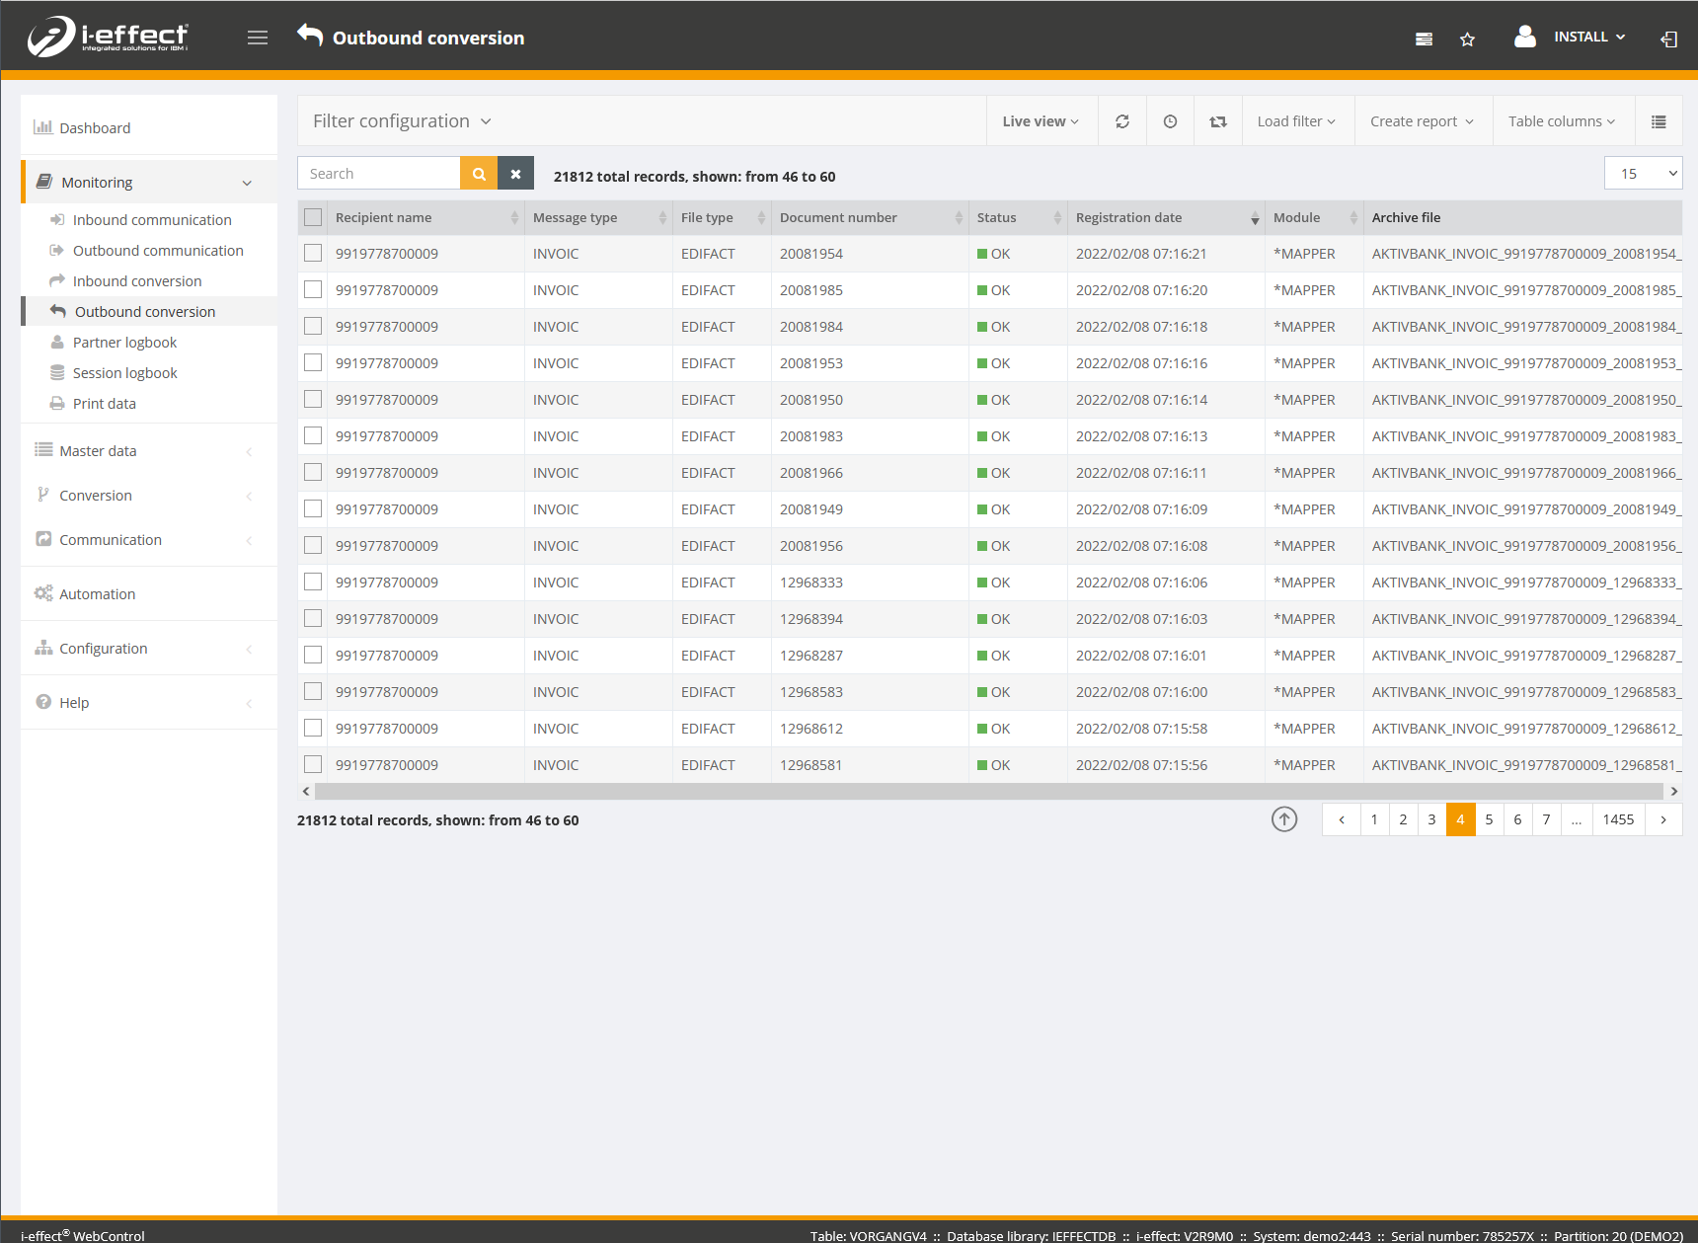The image size is (1698, 1243).
Task: Click the list view icon right of Table columns
Action: (1659, 121)
